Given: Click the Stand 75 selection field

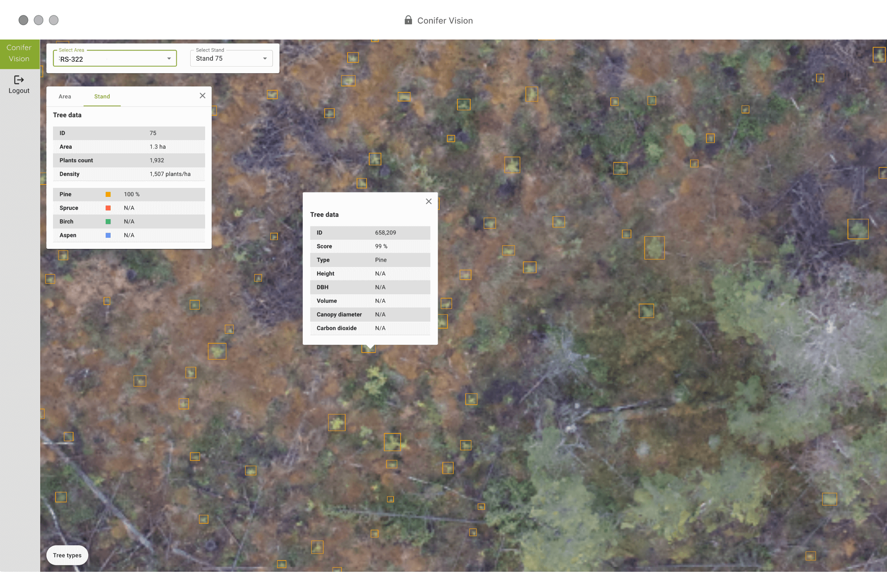Looking at the screenshot, I should [223, 59].
